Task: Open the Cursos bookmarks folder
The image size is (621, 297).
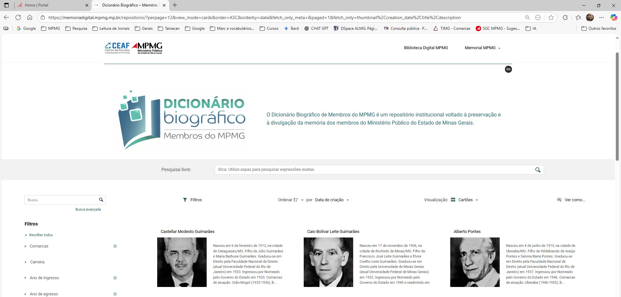Action: coord(269,28)
